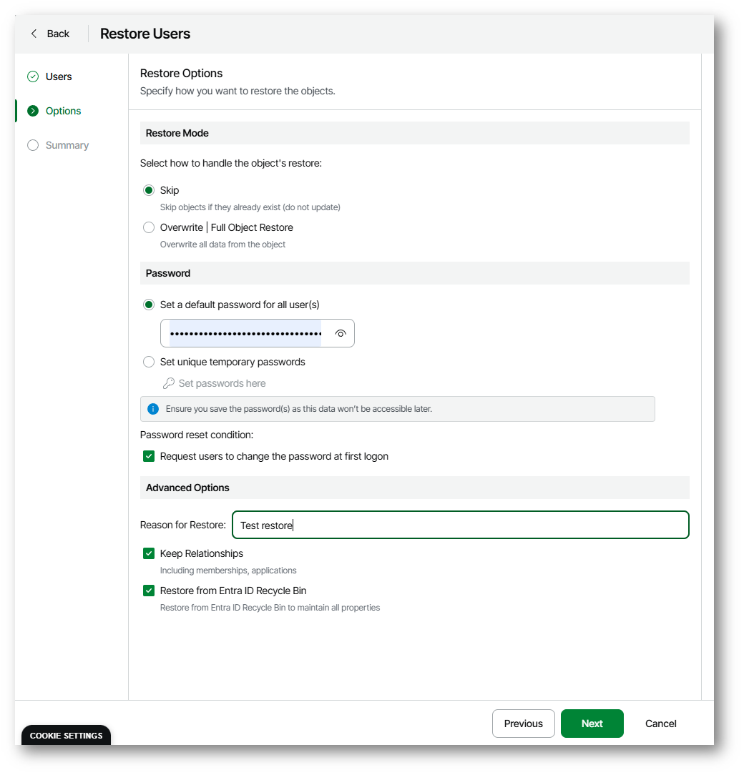Disable Restore from Entra ID Recycle Bin
Image resolution: width=744 pixels, height=775 pixels.
tap(149, 591)
